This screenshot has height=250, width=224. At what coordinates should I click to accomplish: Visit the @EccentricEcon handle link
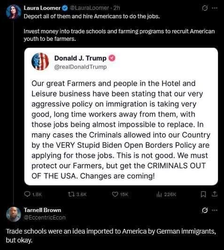pyautogui.click(x=45, y=218)
